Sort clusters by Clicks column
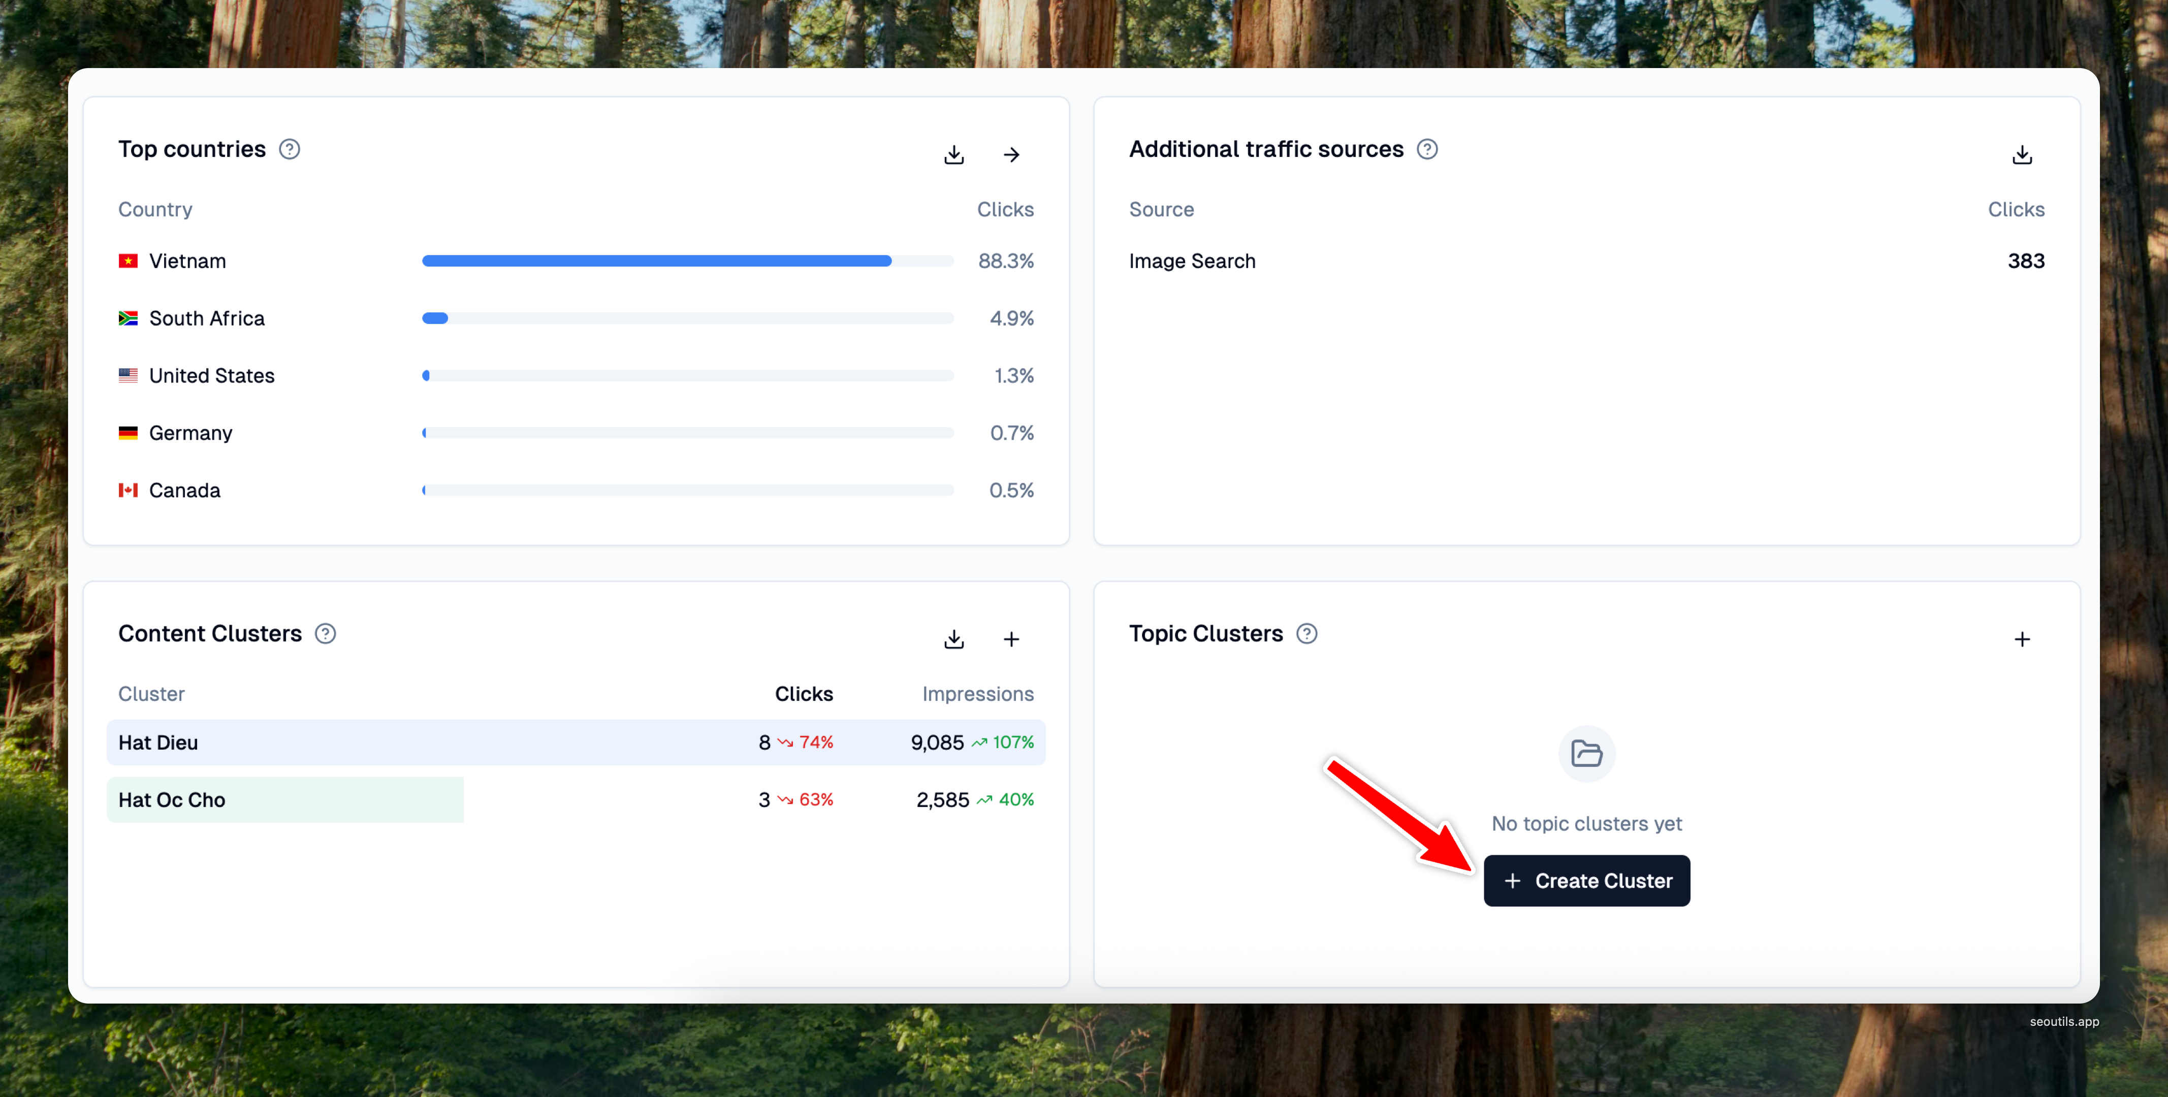The image size is (2168, 1097). click(x=803, y=694)
